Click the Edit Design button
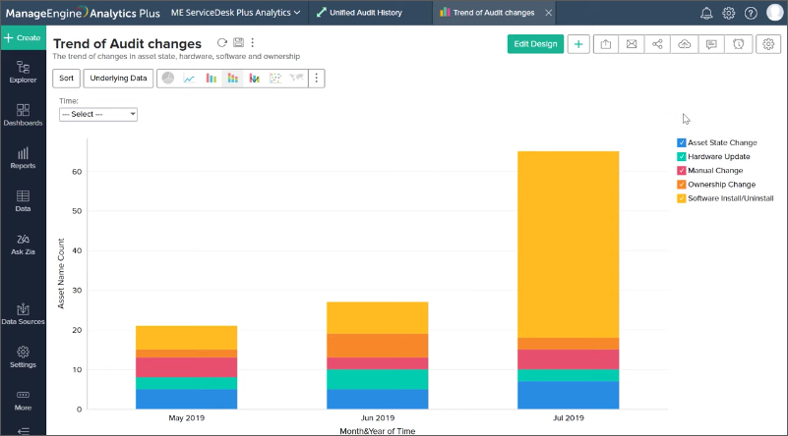 click(x=535, y=44)
